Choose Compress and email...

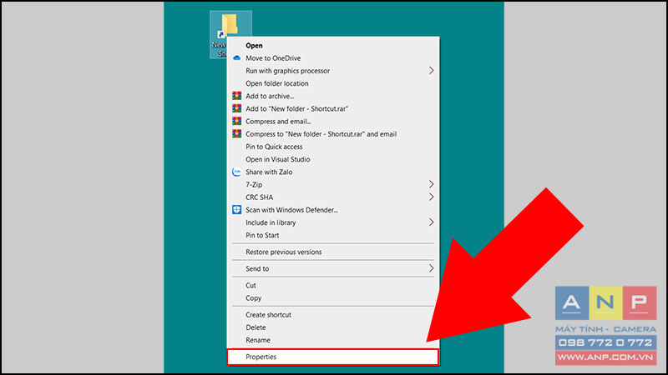coord(332,121)
